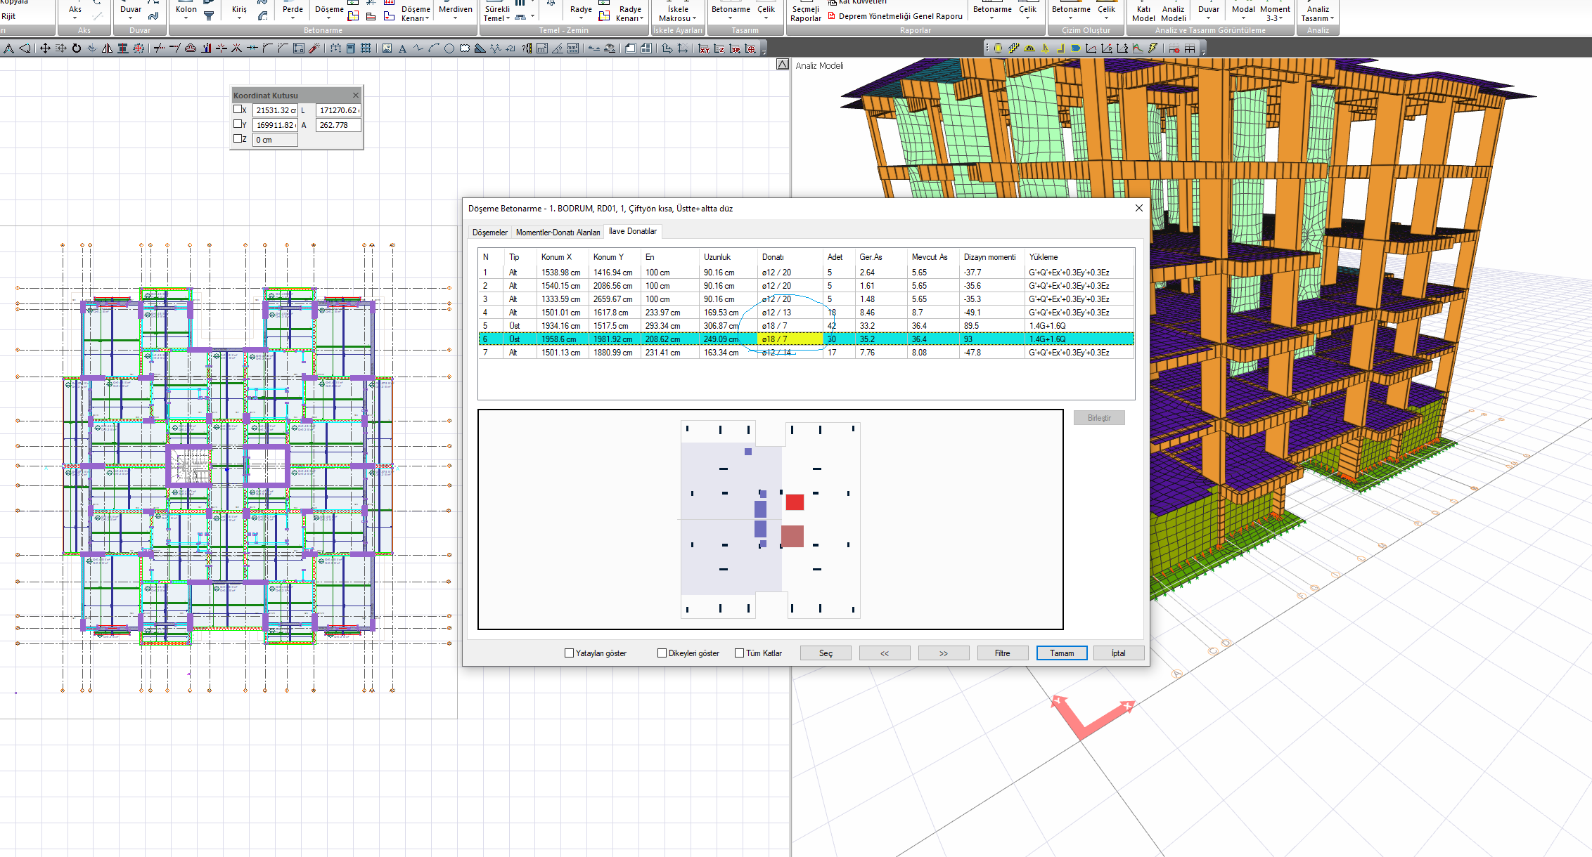Click Analiz Modeli in ribbon
The image size is (1592, 857).
[x=1173, y=14]
